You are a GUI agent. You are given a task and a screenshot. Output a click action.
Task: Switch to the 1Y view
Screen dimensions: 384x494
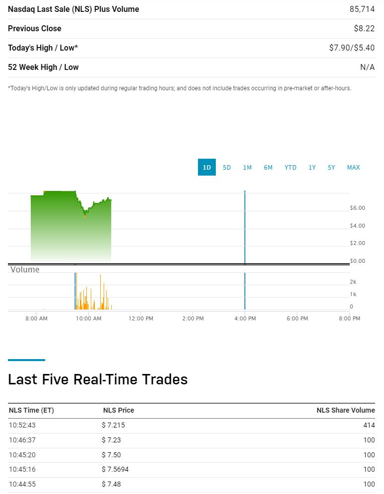(x=312, y=167)
